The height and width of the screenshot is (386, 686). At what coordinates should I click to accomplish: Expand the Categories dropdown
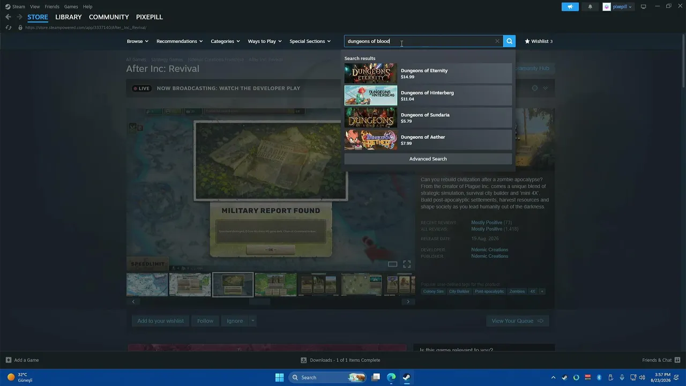(x=225, y=41)
